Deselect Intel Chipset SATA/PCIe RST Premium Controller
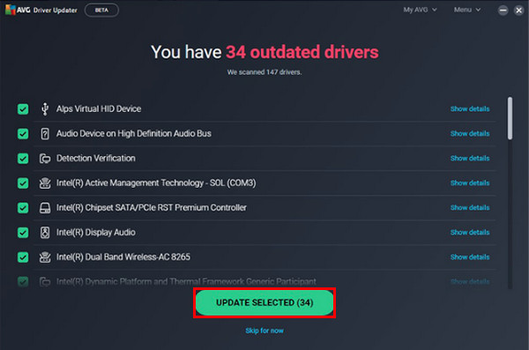Image resolution: width=529 pixels, height=350 pixels. click(x=23, y=207)
